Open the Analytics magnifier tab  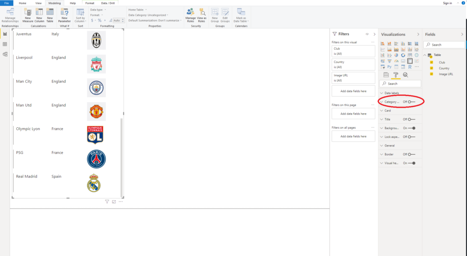point(405,75)
